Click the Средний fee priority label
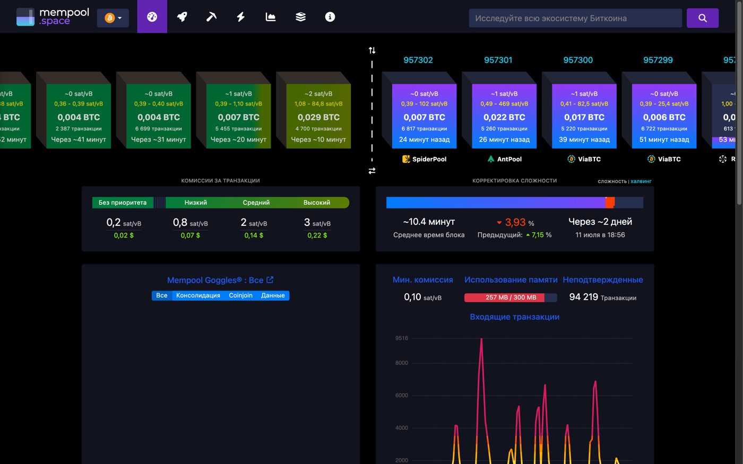The height and width of the screenshot is (464, 743). pos(256,203)
